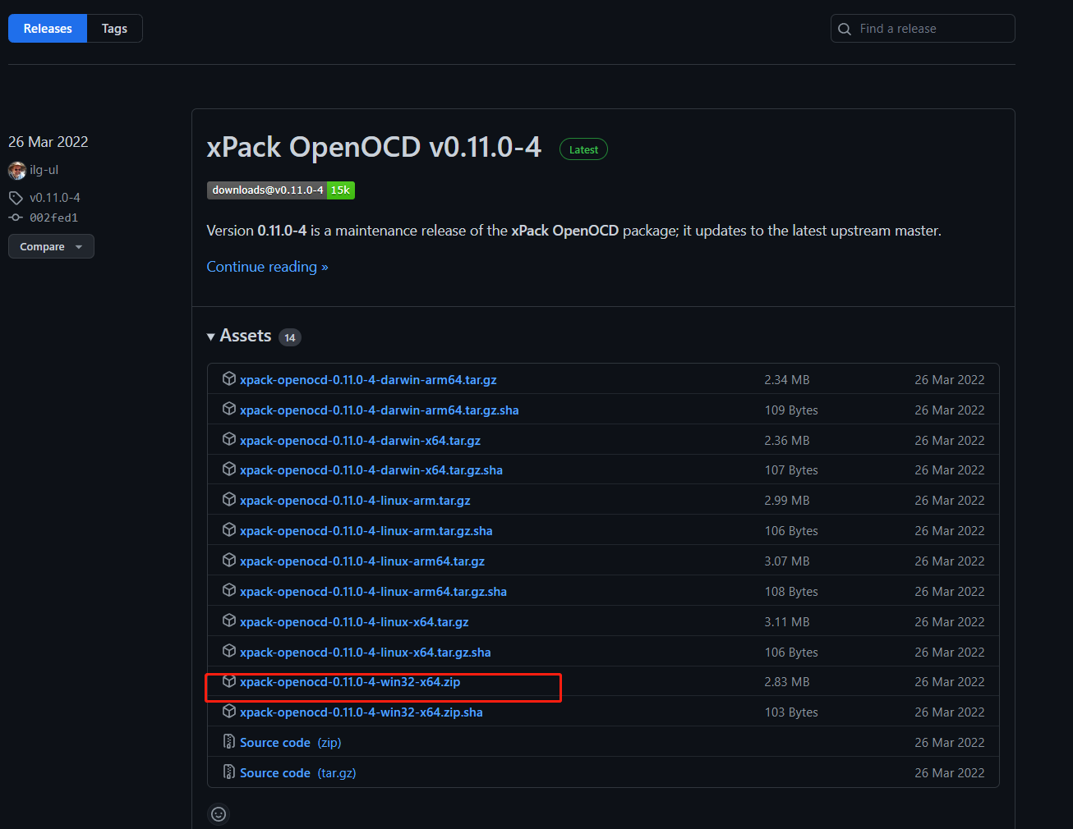Switch to the Releases tab
The height and width of the screenshot is (829, 1073).
48,29
